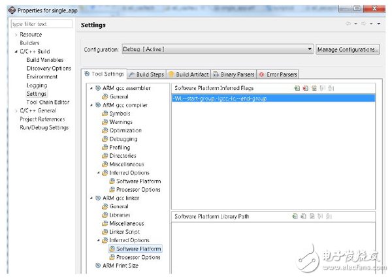
Task: Click Edit icon for Software Platform Inferred Flags
Action: coord(314,87)
